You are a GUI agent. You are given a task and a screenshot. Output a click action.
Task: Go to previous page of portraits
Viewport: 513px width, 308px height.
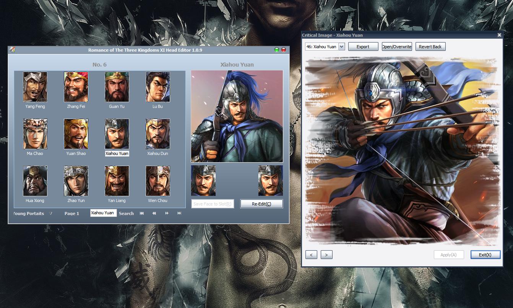[154, 213]
